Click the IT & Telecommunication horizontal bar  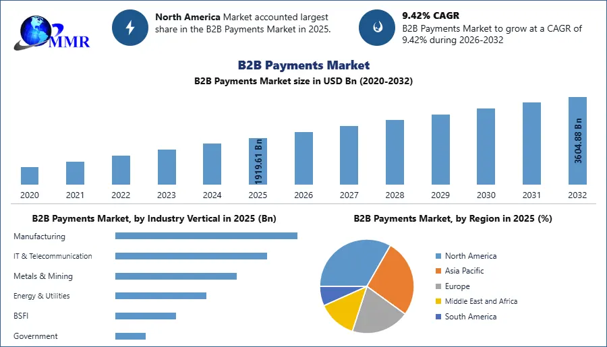[x=192, y=256]
